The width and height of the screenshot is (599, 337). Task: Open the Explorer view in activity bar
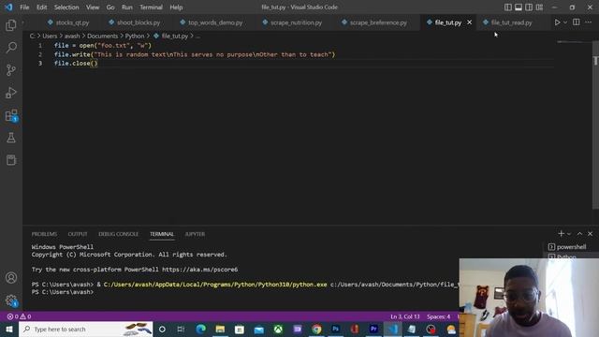(11, 25)
